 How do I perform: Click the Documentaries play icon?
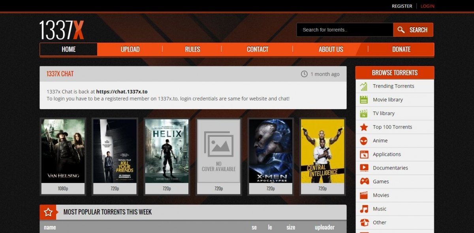coord(364,168)
